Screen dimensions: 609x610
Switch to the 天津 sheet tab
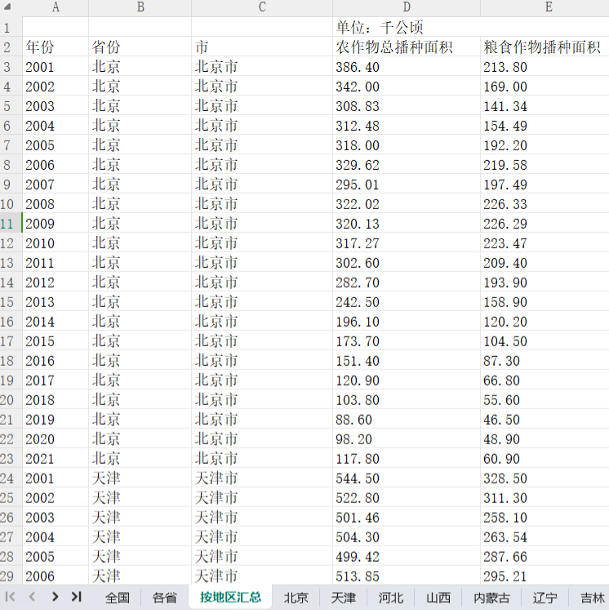(344, 598)
